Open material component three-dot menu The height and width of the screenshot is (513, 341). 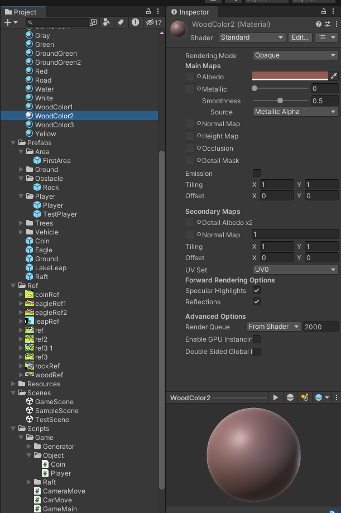pyautogui.click(x=337, y=24)
